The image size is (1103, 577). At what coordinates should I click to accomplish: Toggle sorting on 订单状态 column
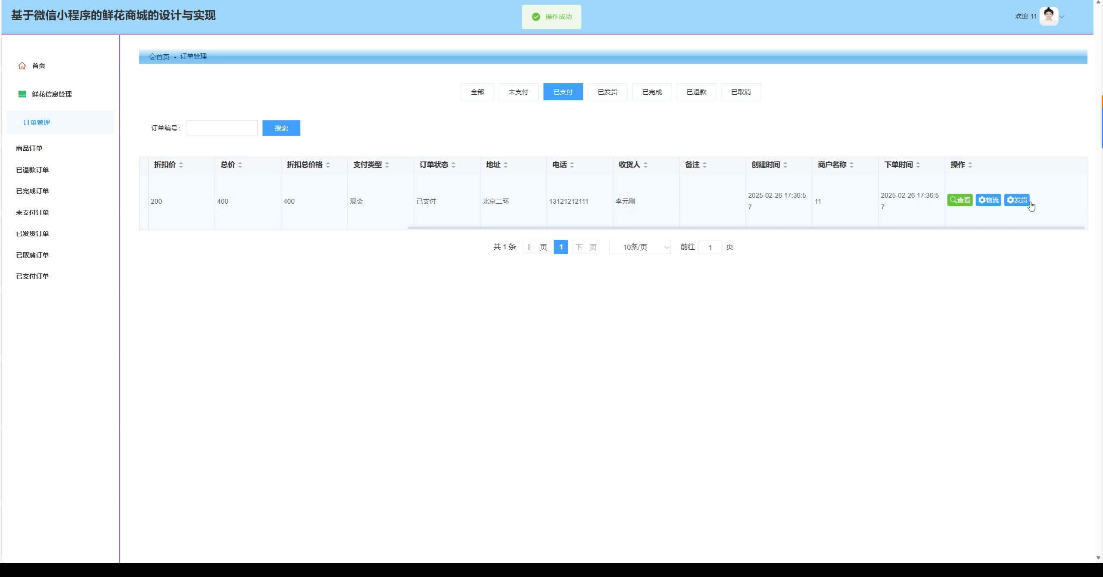(453, 165)
